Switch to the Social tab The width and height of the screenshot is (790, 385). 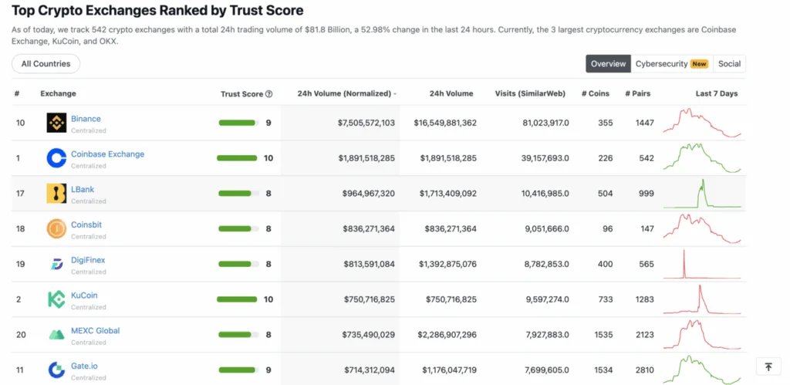pyautogui.click(x=729, y=64)
